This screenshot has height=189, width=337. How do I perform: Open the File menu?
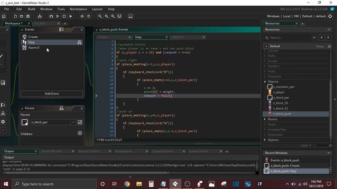[7, 9]
